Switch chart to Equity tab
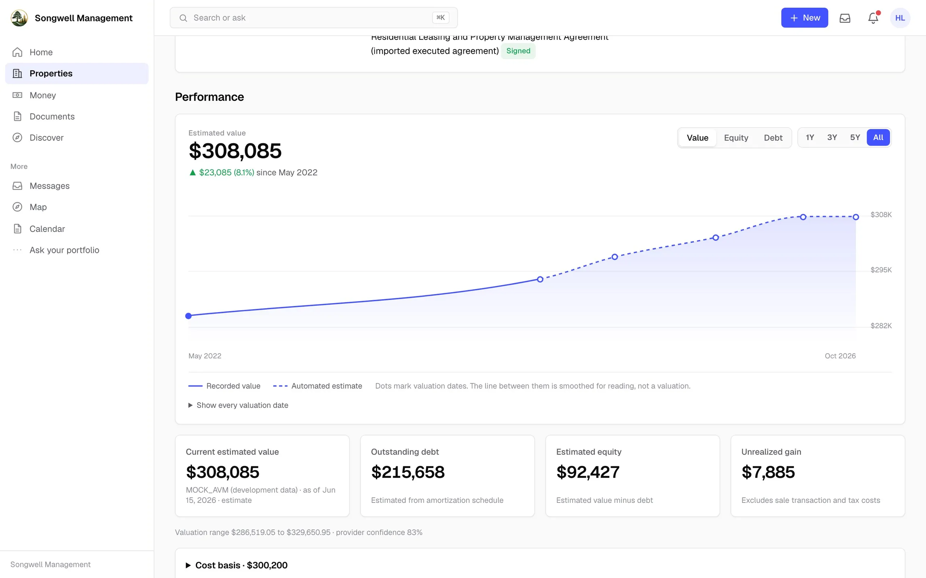The image size is (926, 578). coord(736,138)
